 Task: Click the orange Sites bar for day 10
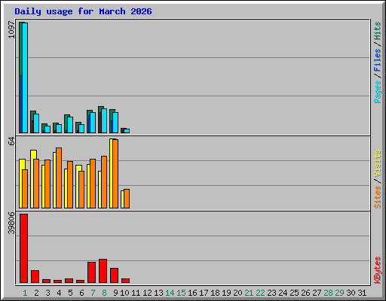(127, 199)
